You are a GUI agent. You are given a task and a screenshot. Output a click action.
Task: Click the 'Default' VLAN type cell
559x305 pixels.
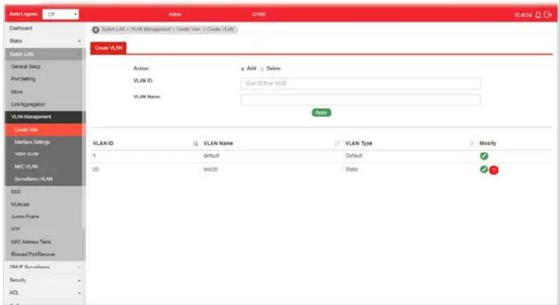(x=354, y=156)
